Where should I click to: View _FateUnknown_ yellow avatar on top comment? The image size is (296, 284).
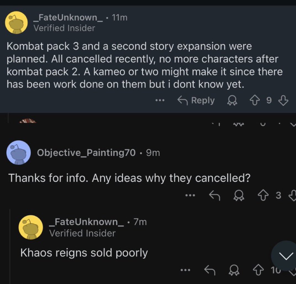click(16, 22)
